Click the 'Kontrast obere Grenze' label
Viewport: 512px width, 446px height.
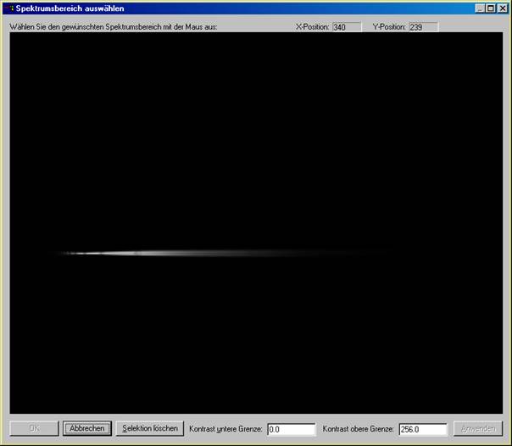click(x=359, y=429)
